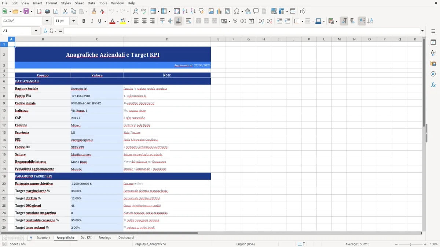
Task: Click Export as PDF icon
Action: click(39, 11)
